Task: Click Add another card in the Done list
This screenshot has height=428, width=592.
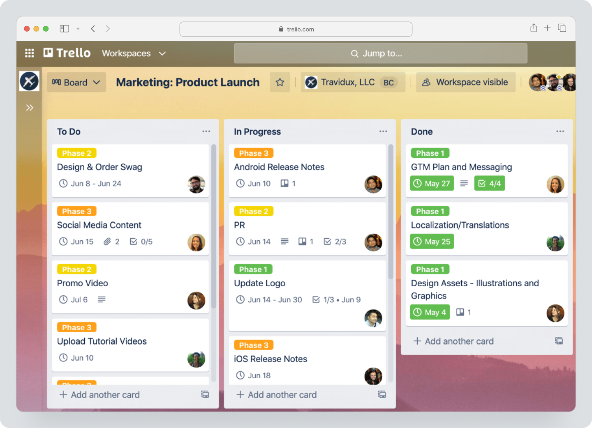Action: point(453,341)
